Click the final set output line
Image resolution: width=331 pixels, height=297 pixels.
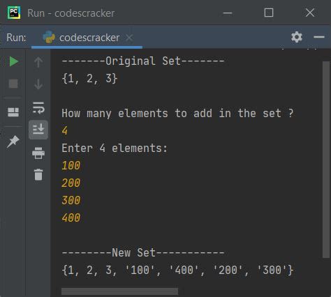pyautogui.click(x=177, y=271)
